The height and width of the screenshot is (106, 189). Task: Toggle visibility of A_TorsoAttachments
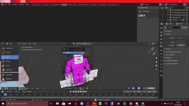click(187, 15)
